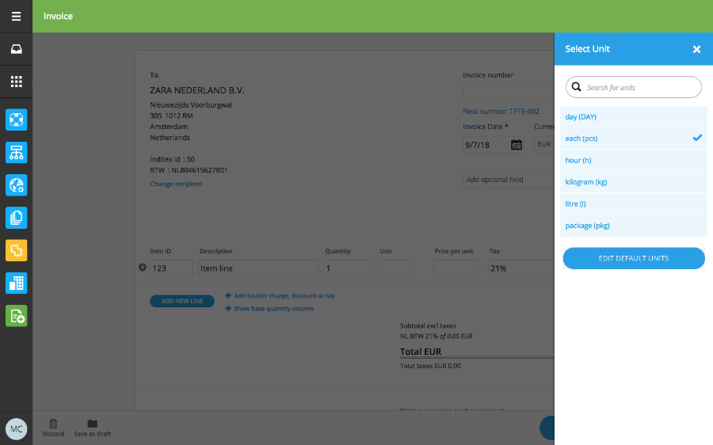Click the Total EUR label

coord(421,352)
